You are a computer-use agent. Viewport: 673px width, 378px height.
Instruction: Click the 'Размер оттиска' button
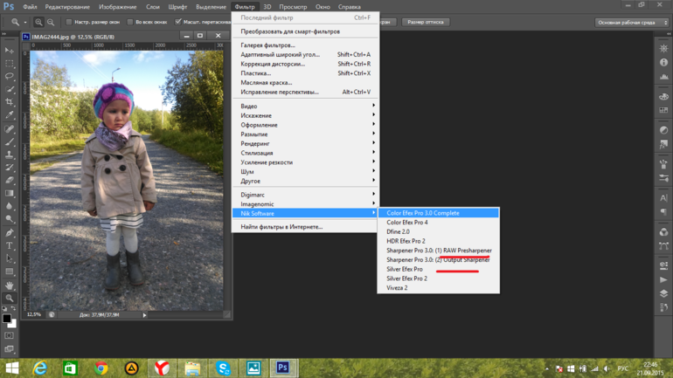[426, 22]
